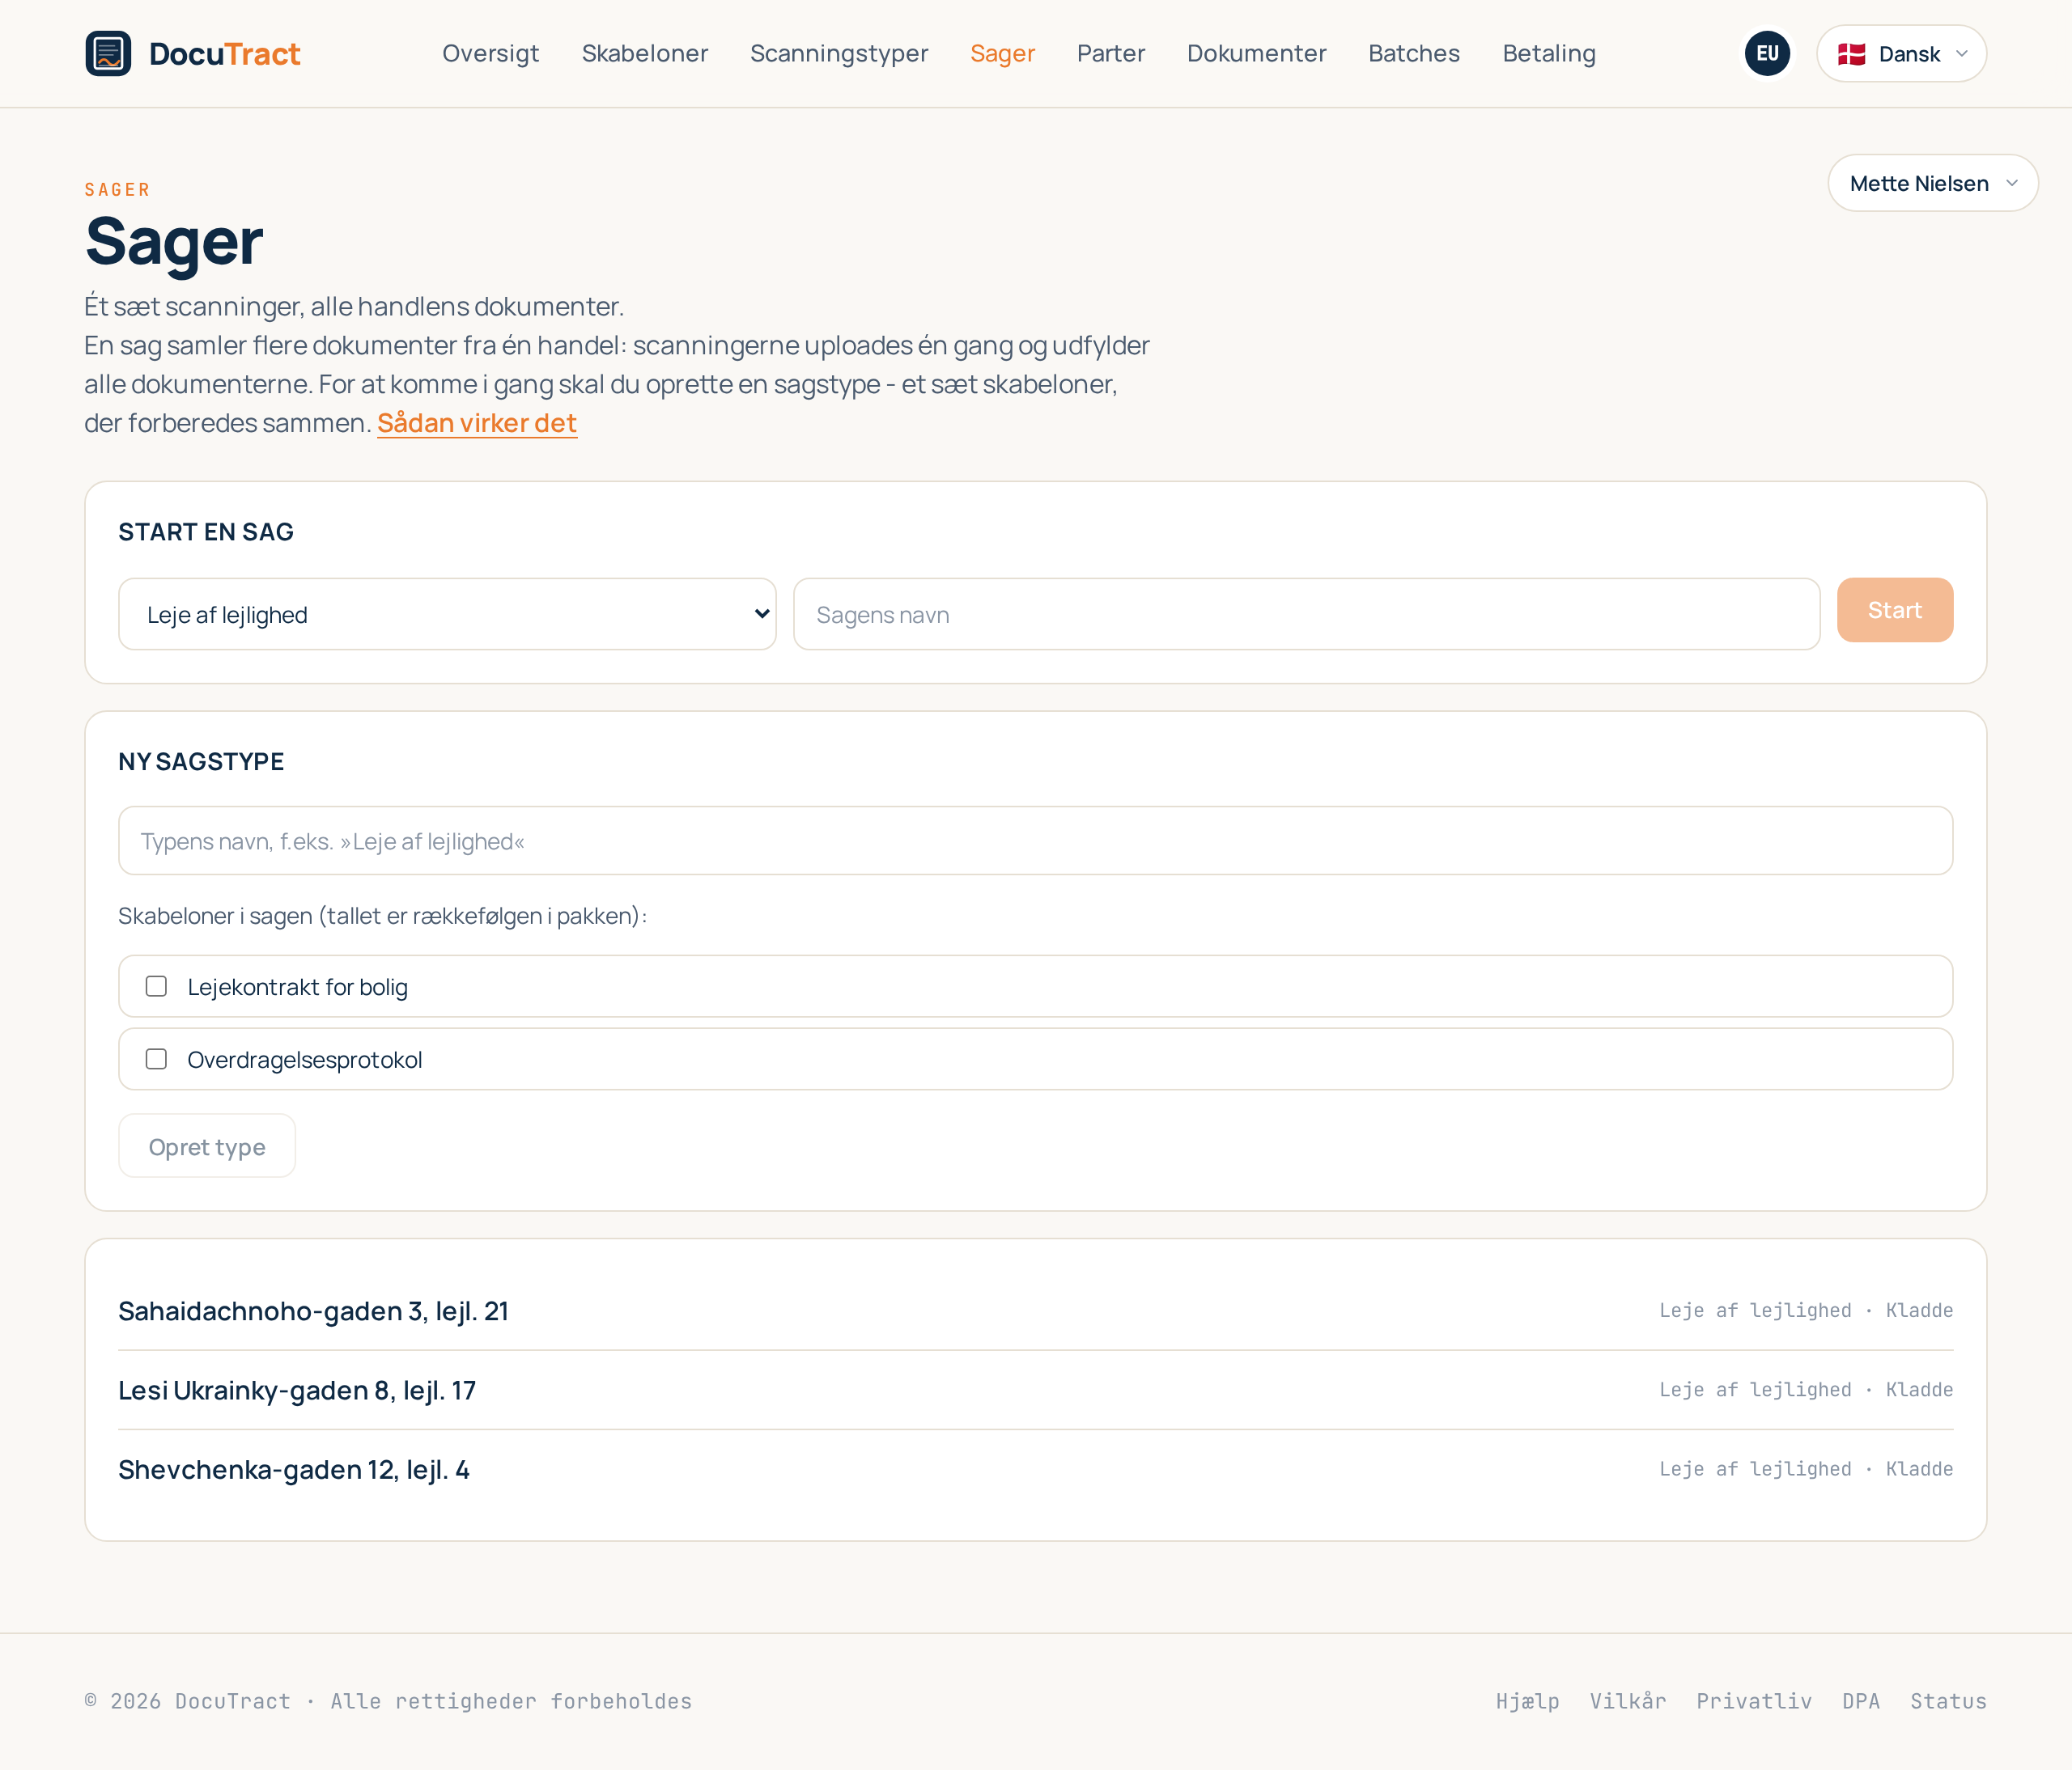
Task: Focus the Sagens navn input field
Action: 1306,614
